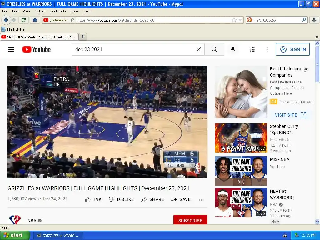The image size is (320, 240).
Task: Open the Edit menu
Action: [15, 11]
